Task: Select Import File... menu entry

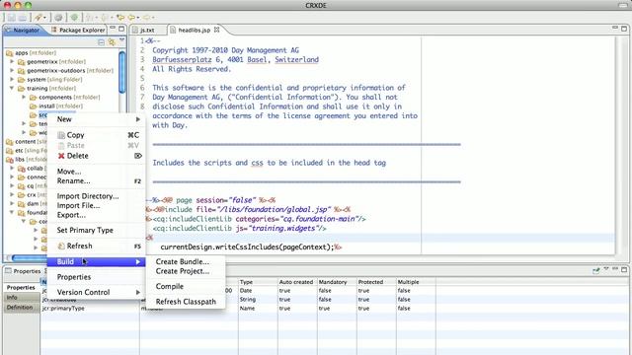Action: pyautogui.click(x=97, y=205)
